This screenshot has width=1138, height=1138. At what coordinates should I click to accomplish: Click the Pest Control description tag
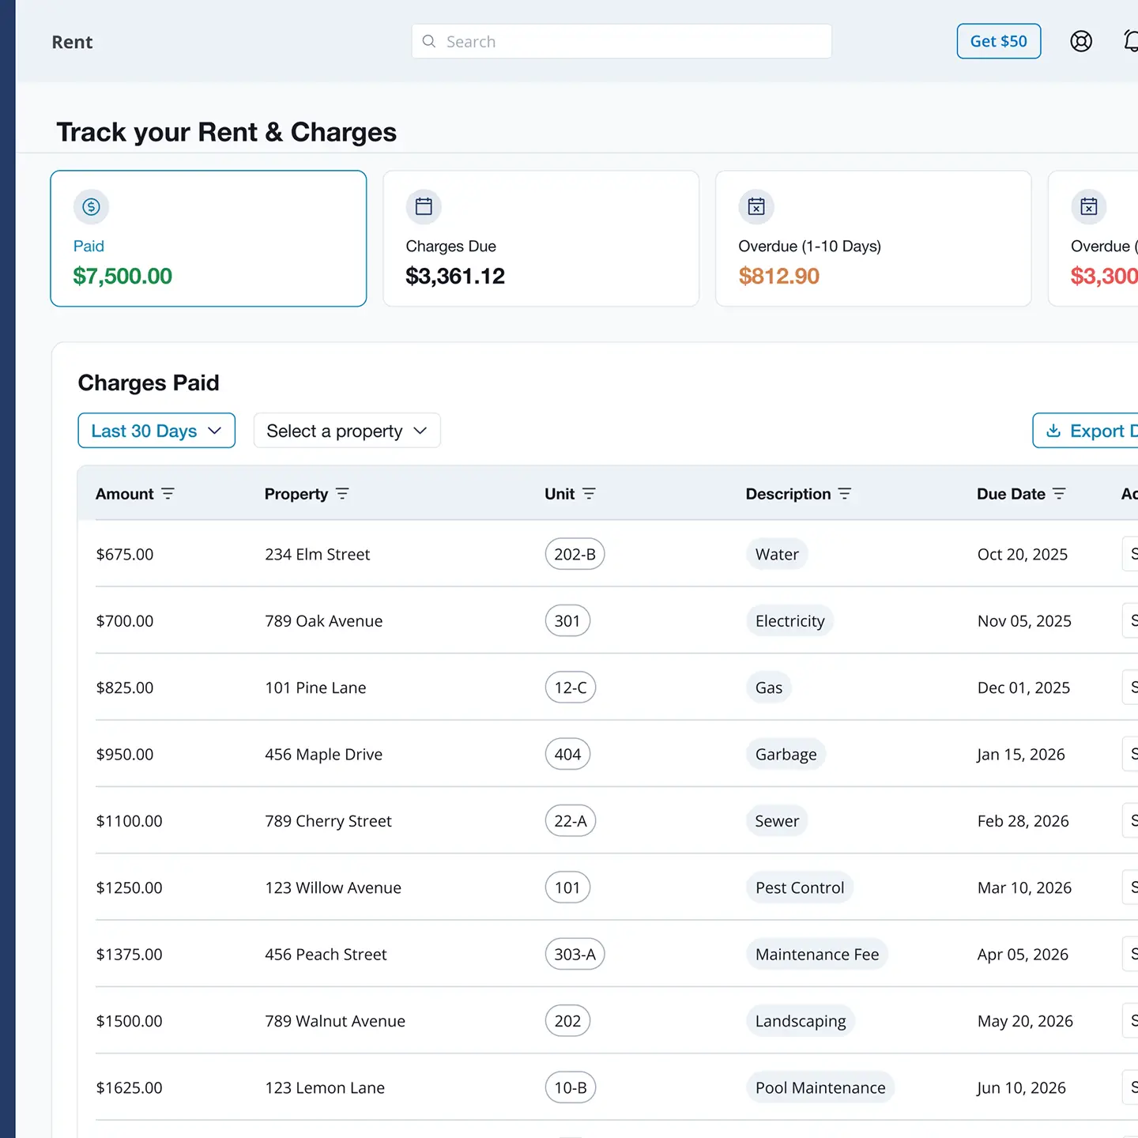click(799, 887)
